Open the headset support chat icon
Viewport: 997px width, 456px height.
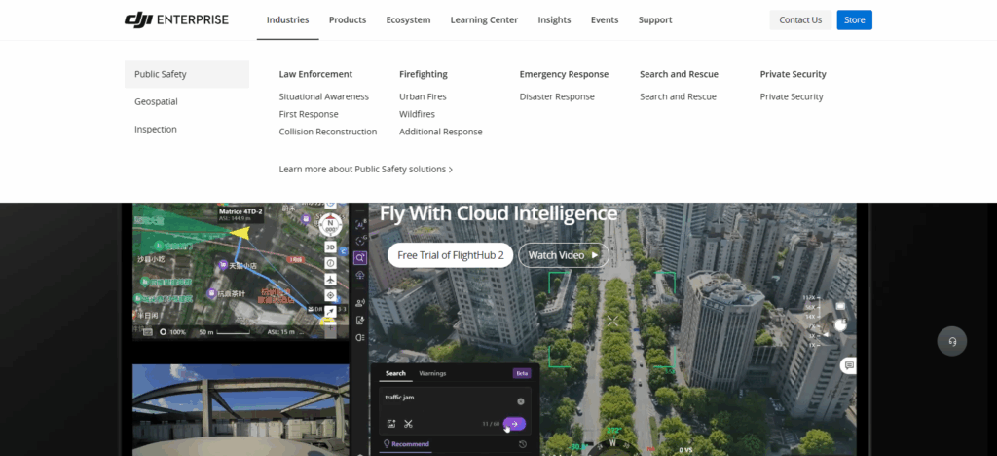click(x=951, y=341)
